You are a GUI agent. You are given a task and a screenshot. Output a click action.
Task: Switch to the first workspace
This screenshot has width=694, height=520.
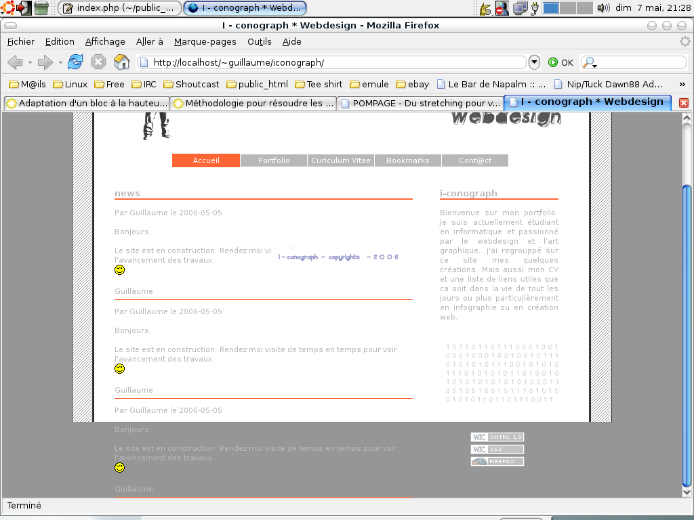coord(550,8)
